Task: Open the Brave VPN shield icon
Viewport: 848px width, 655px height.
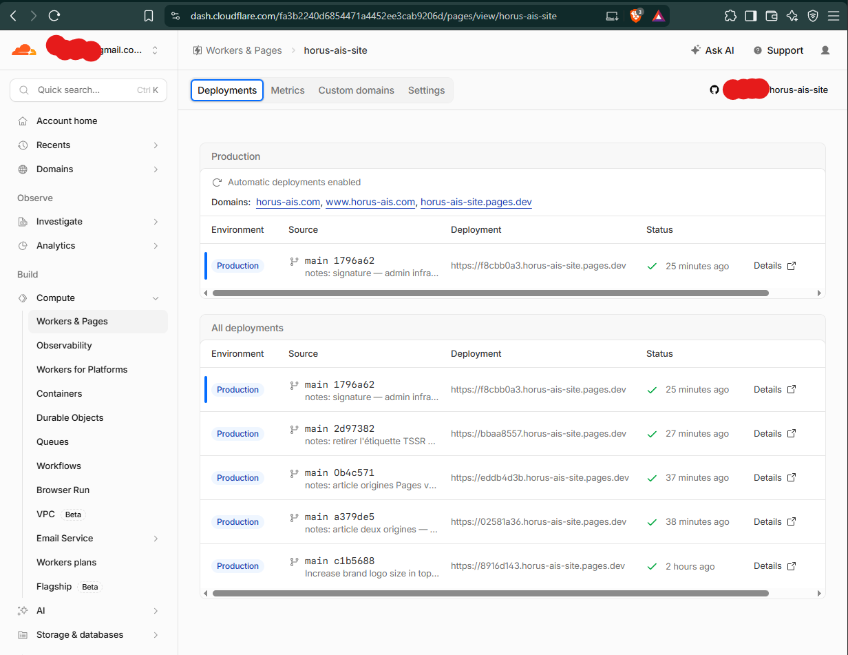Action: click(x=813, y=16)
